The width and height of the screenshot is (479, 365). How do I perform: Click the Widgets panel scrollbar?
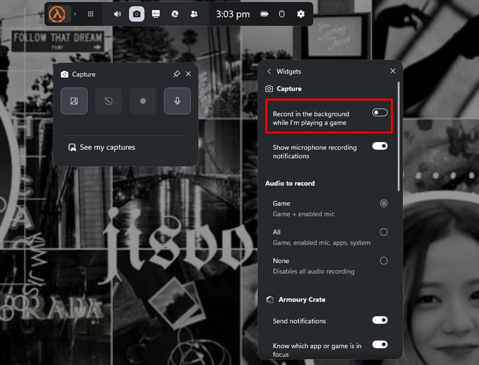398,136
